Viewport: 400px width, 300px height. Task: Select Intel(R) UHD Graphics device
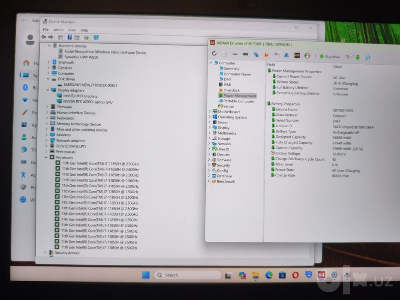tap(80, 96)
